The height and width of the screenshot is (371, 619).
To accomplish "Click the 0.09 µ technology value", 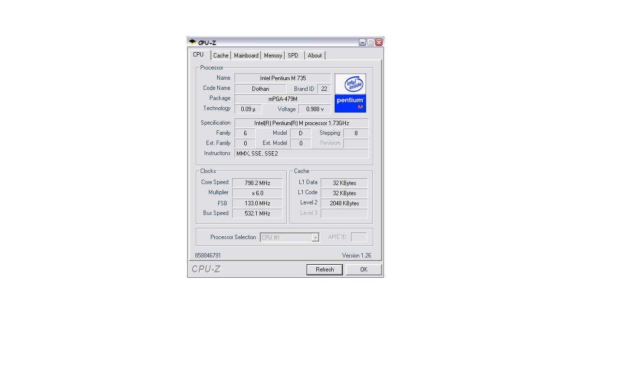I will (248, 109).
